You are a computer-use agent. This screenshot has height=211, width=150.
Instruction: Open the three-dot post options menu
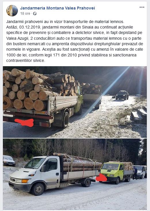(142, 7)
